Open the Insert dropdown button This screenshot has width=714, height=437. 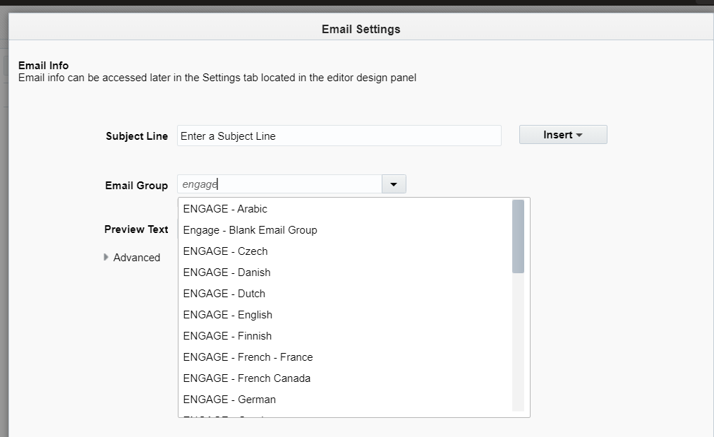click(x=562, y=135)
